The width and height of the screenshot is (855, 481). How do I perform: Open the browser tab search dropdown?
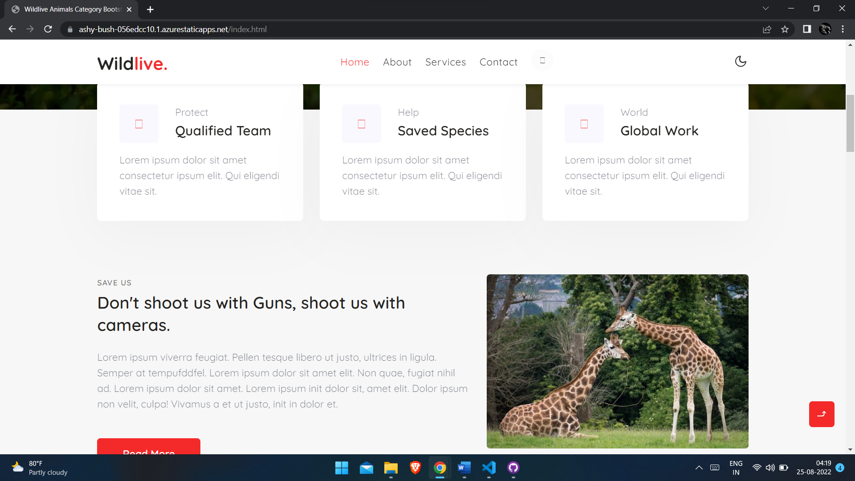pos(765,8)
